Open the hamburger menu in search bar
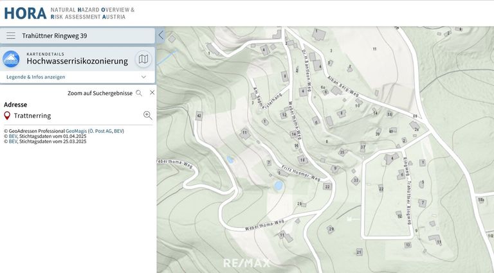Screen dimensions: 494x273 click(11, 36)
